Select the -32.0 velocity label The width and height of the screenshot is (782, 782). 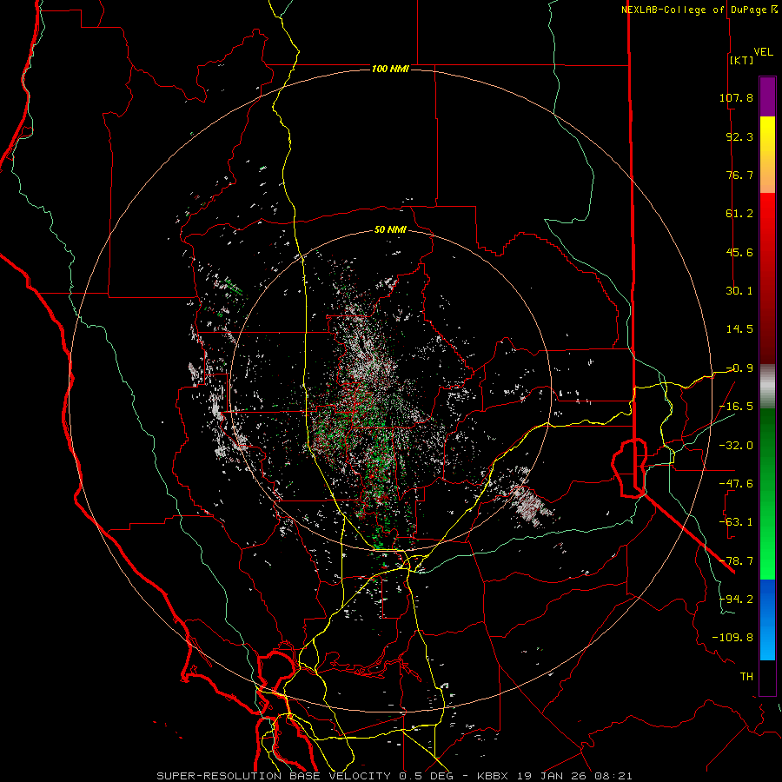click(x=736, y=446)
